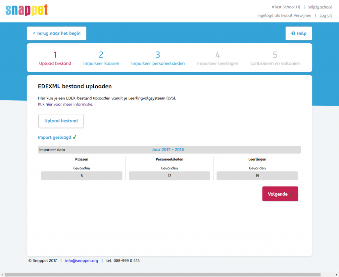Screen dimensions: 339x277
Task: Click the Snappet logo
Action: (x=27, y=10)
